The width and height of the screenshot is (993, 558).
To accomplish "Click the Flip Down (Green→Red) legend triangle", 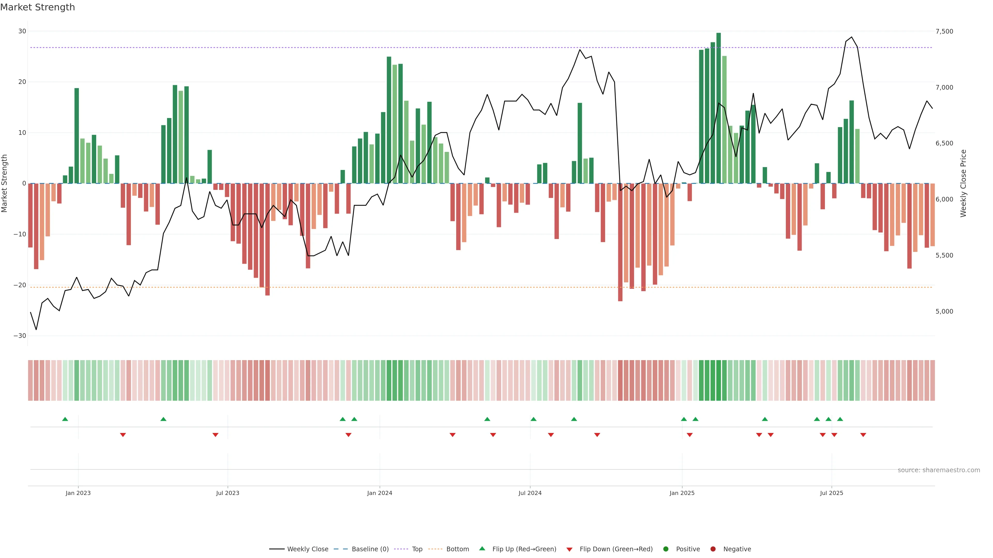I will (569, 549).
